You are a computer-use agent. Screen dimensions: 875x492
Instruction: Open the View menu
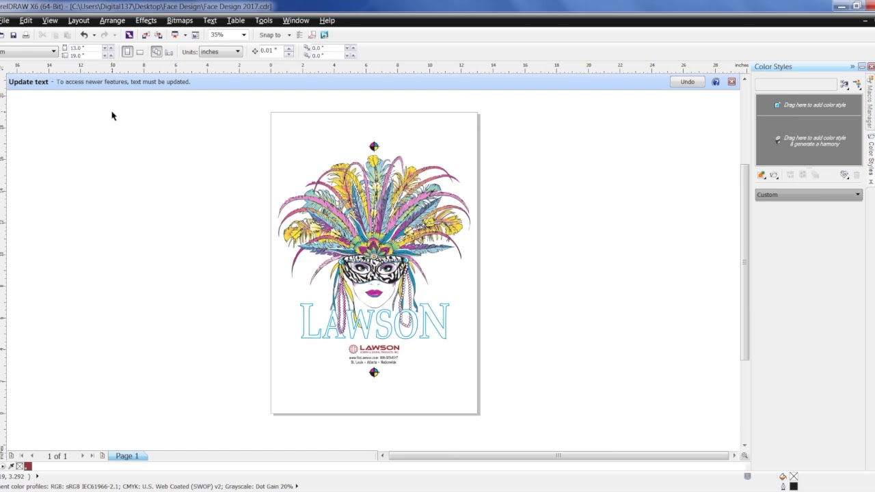click(x=50, y=20)
